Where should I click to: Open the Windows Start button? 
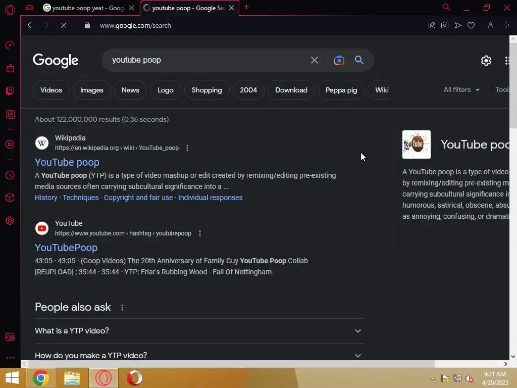click(12, 378)
